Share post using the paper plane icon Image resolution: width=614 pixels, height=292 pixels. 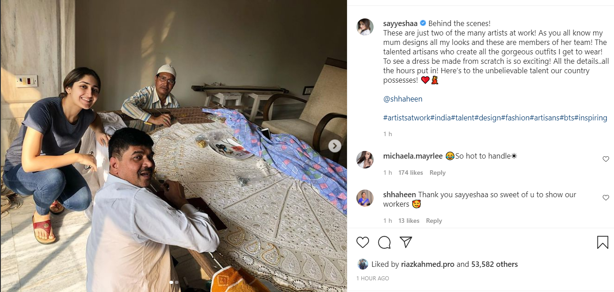tap(406, 243)
